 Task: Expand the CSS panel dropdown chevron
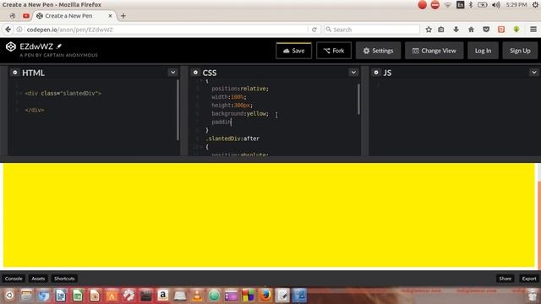pos(353,73)
